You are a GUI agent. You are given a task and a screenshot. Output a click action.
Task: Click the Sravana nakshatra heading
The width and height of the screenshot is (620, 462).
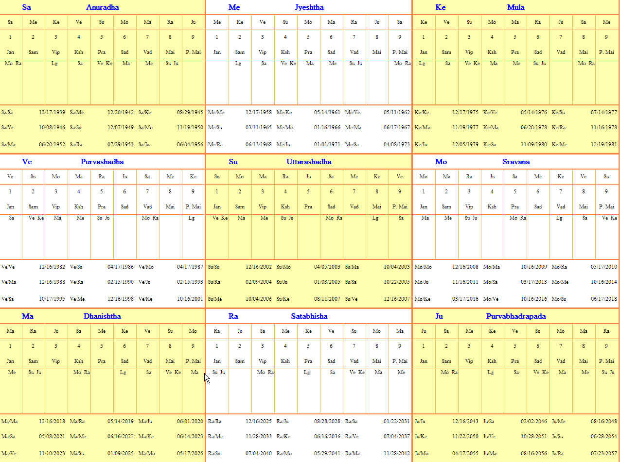pyautogui.click(x=516, y=162)
